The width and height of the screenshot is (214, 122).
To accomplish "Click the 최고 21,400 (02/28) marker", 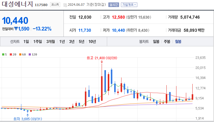I will pos(102,58).
